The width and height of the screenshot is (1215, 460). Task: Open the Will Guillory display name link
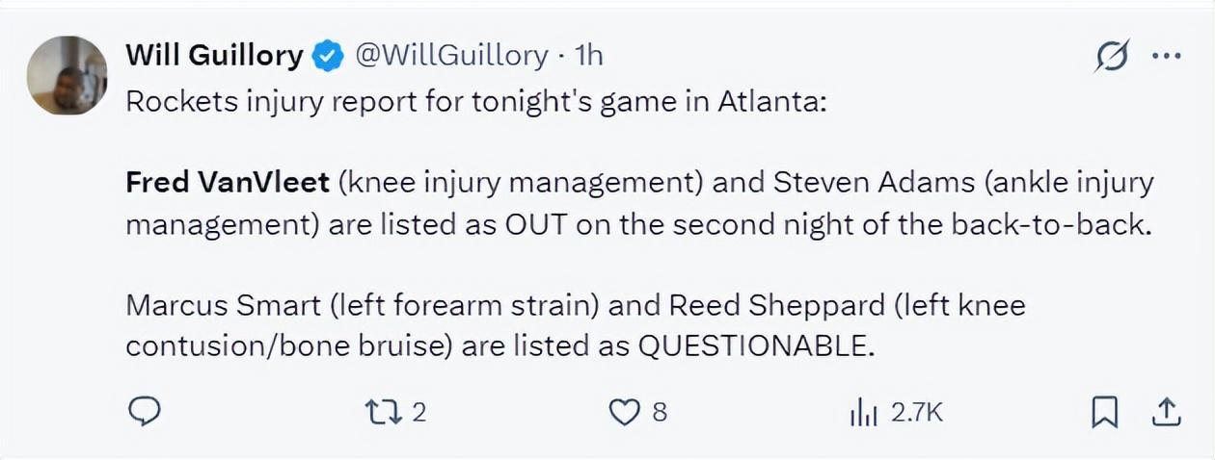coord(214,56)
